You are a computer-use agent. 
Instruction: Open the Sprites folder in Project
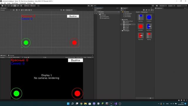[127, 29]
